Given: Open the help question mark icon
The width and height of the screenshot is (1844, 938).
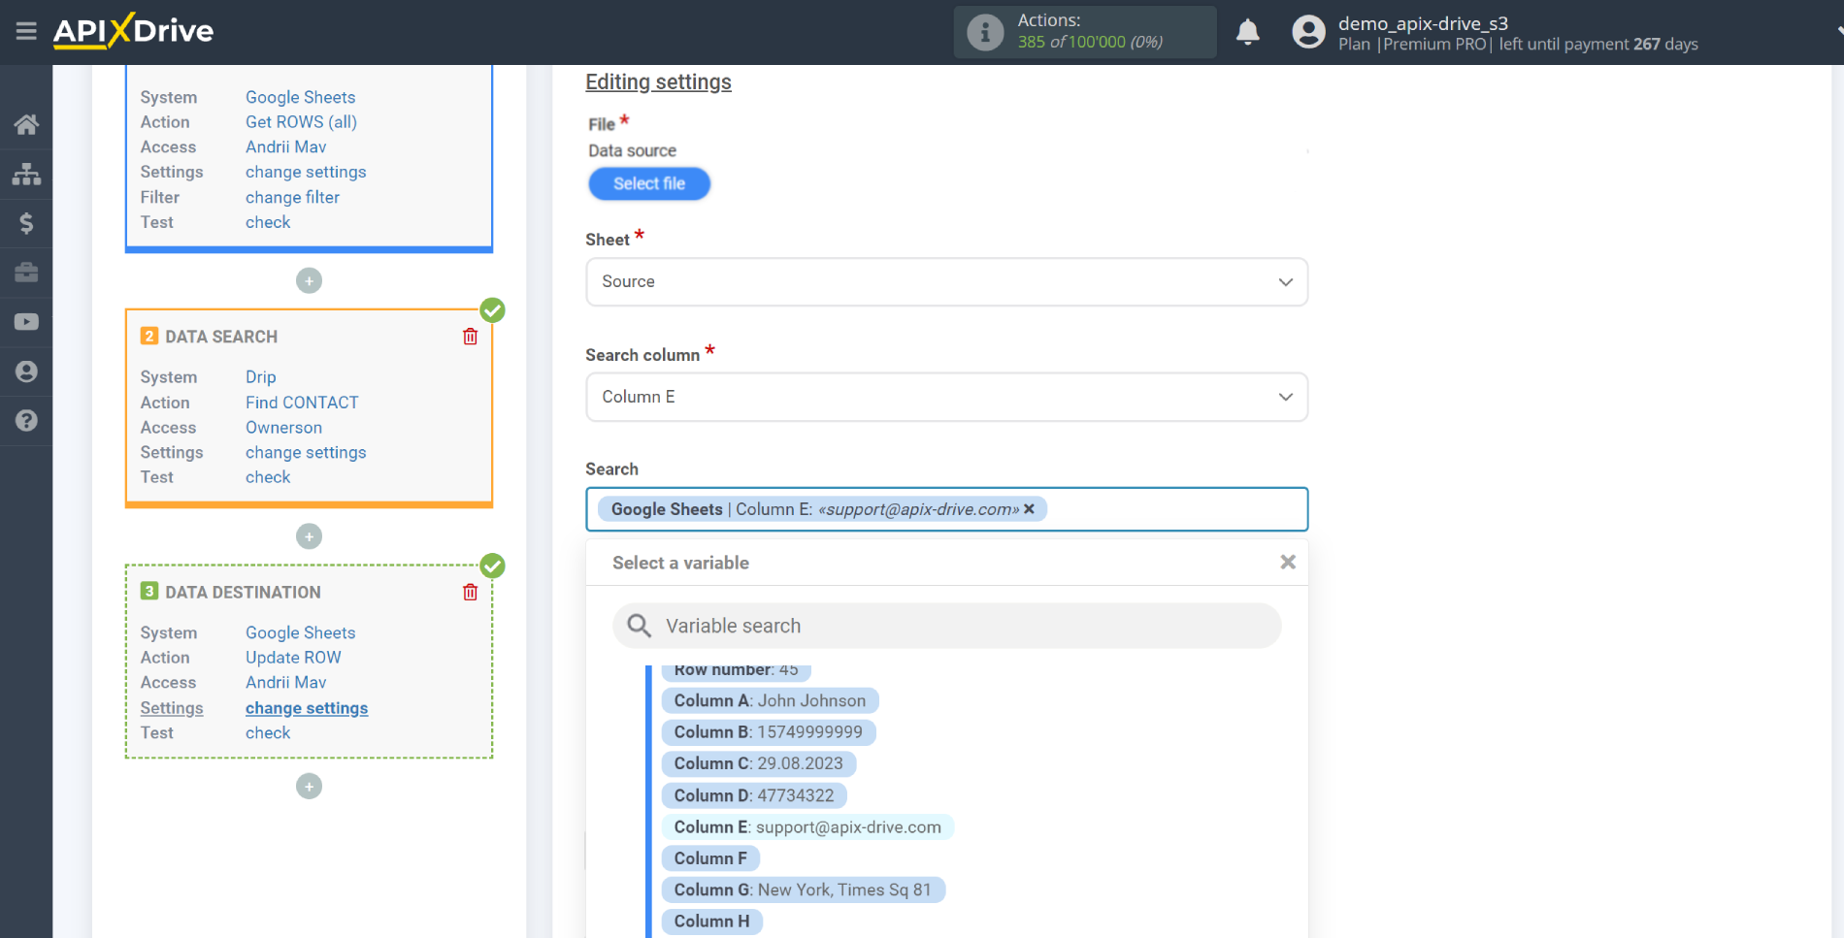Looking at the screenshot, I should coord(26,421).
